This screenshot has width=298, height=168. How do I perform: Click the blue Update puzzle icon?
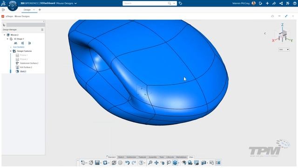pos(105,163)
